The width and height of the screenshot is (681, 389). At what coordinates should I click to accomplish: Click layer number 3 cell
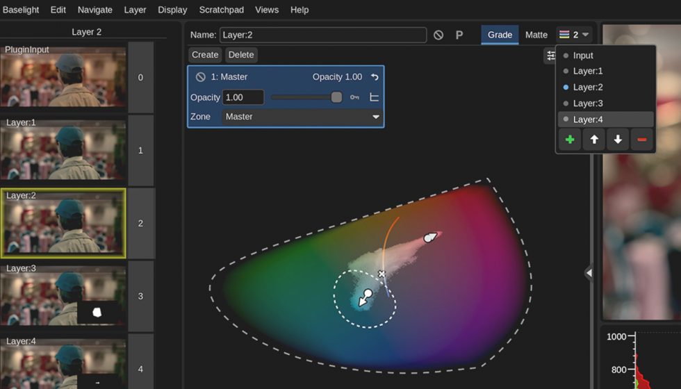click(140, 296)
